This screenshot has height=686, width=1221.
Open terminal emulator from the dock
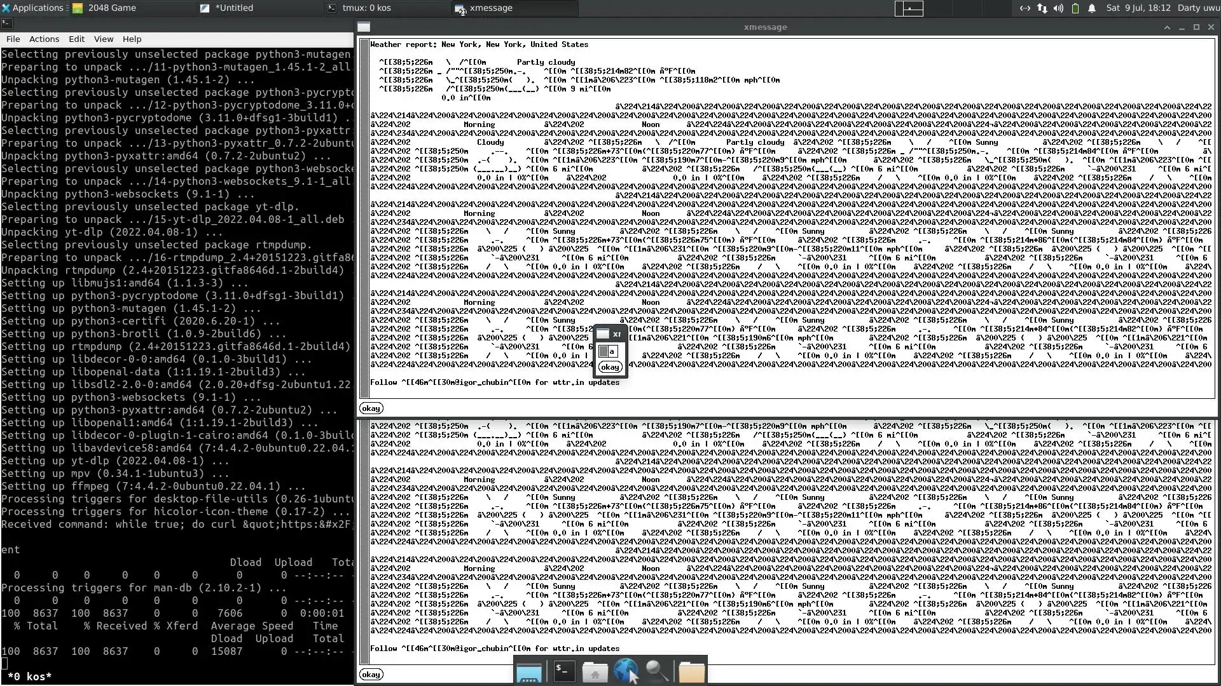click(x=564, y=671)
